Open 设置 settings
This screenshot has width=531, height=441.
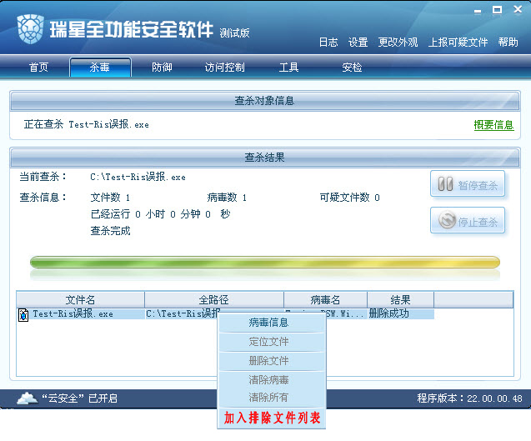pos(358,43)
